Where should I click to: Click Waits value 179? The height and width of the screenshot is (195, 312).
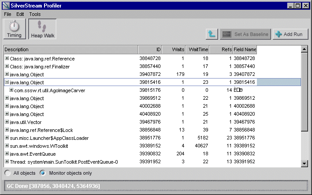click(181, 74)
